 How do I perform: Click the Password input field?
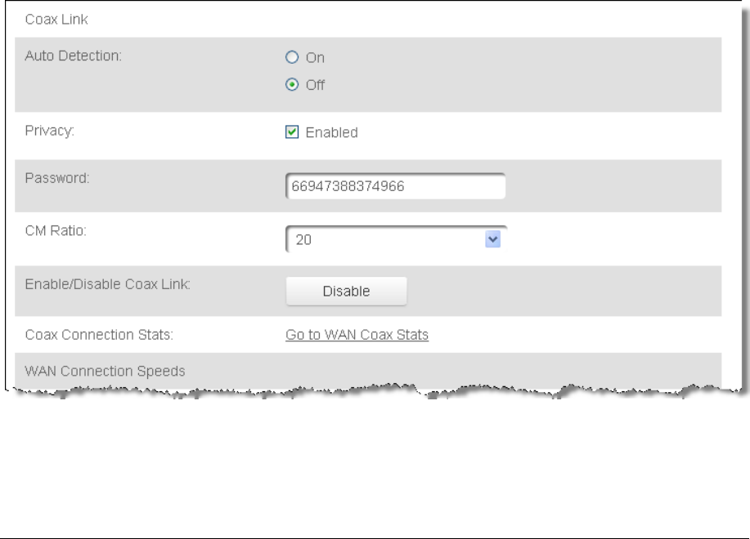tap(396, 186)
